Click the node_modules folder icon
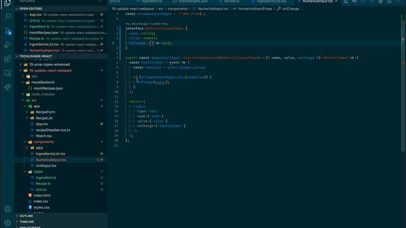The image size is (406, 228). pyautogui.click(x=28, y=94)
